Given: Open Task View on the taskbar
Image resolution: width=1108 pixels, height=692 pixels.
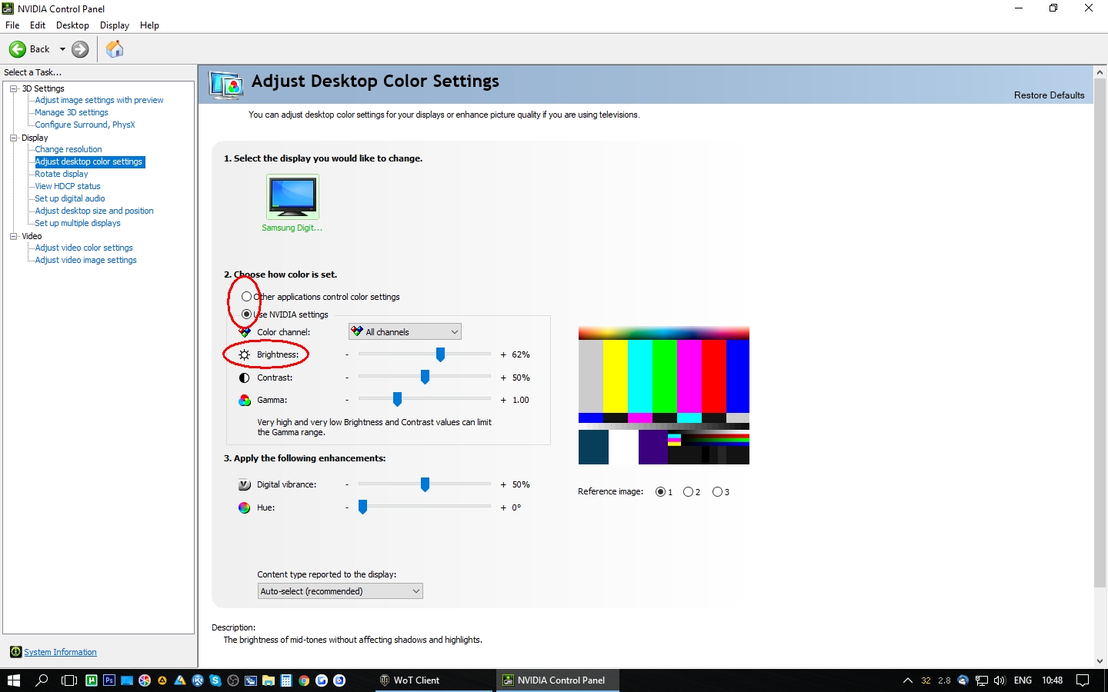Looking at the screenshot, I should [x=69, y=680].
